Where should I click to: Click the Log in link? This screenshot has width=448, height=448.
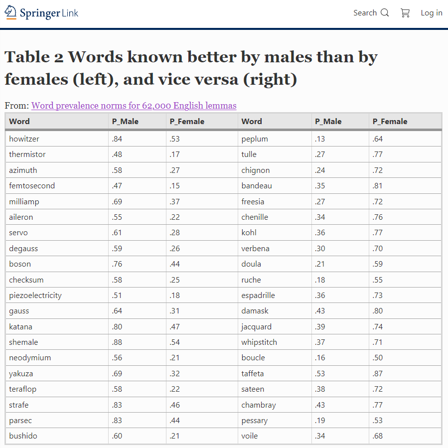432,13
